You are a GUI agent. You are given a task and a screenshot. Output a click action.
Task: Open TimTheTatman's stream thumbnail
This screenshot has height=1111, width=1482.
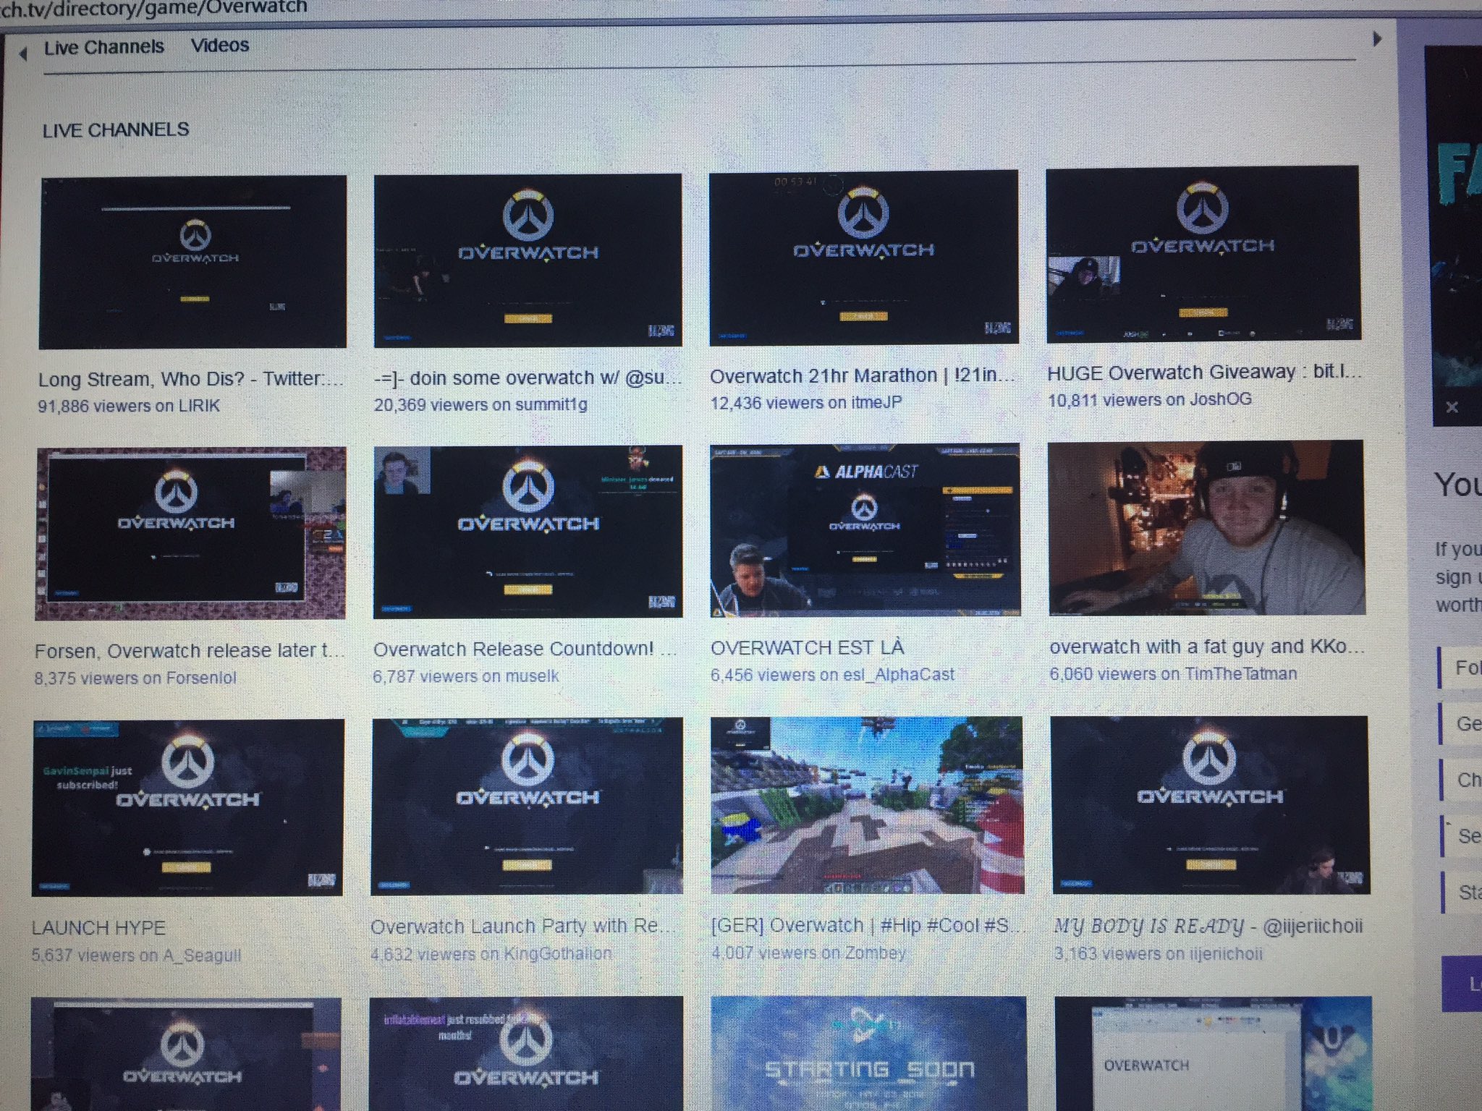(1206, 528)
